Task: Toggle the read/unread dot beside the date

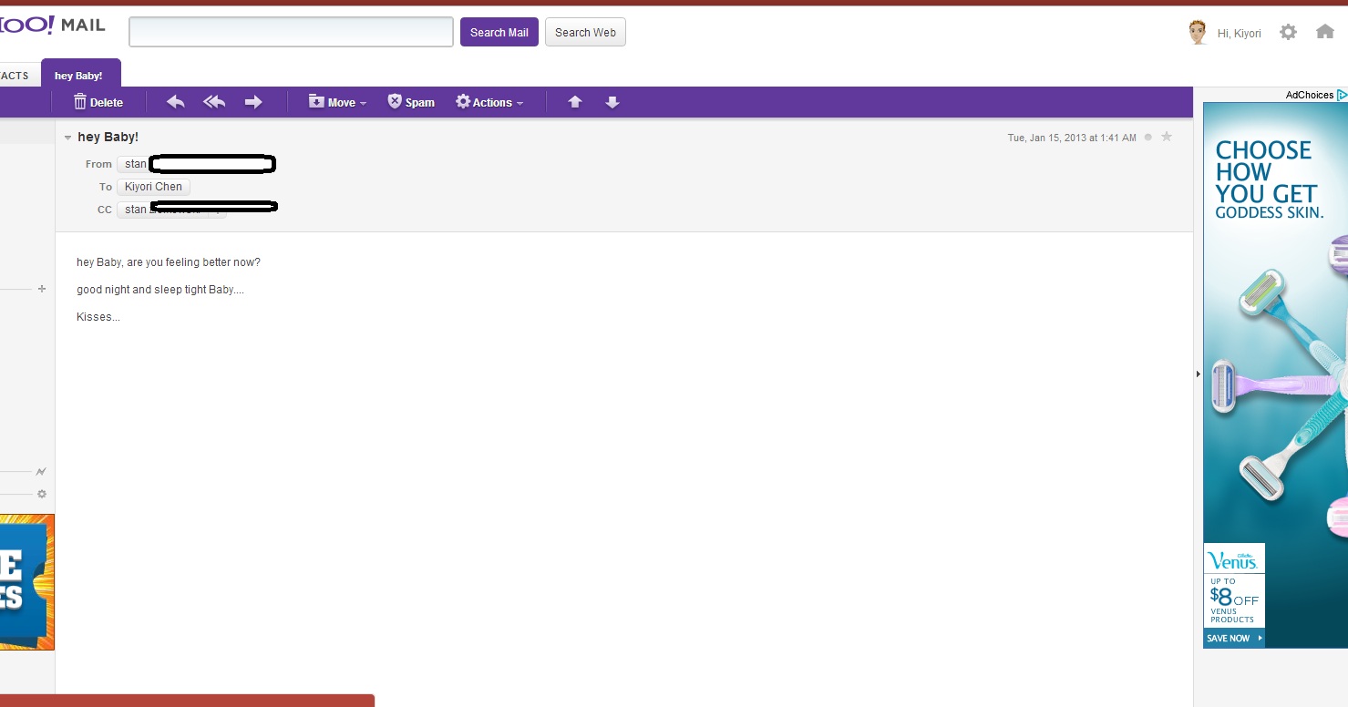Action: (x=1148, y=138)
